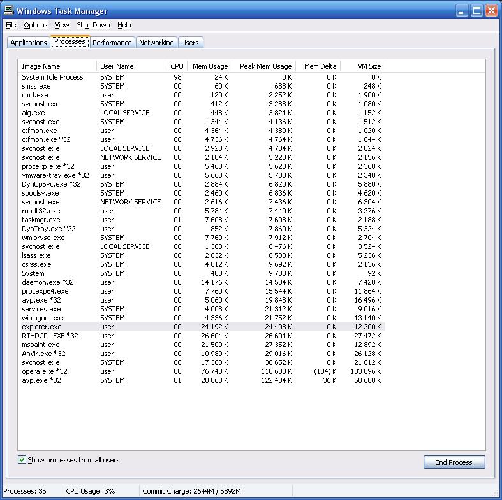Select the taskmgr.exe process
502x500 pixels.
click(202, 220)
